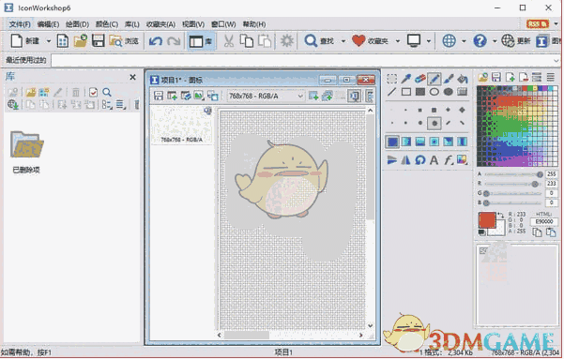
Task: Adjust the R red slider handle
Action: (x=535, y=184)
